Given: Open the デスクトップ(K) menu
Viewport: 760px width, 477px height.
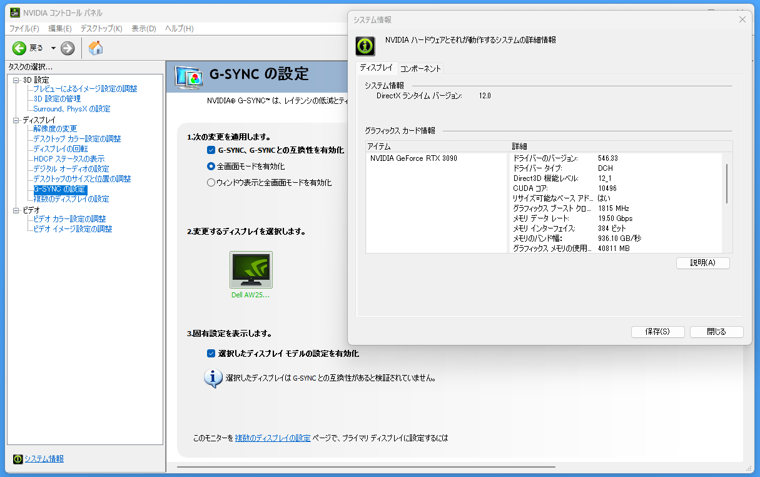Looking at the screenshot, I should click(x=101, y=29).
